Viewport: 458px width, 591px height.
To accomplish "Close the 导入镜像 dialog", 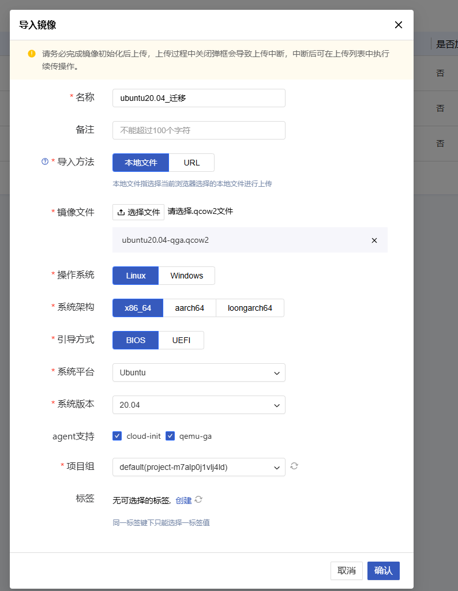I will click(x=398, y=25).
